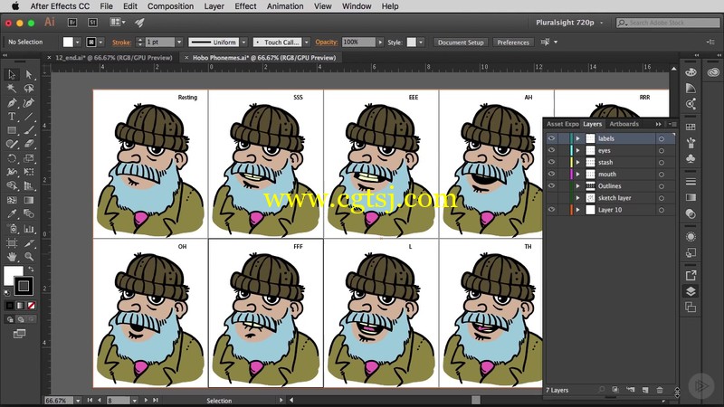Select the Paintbrush tool
Screen dimensions: 724x407
point(29,130)
